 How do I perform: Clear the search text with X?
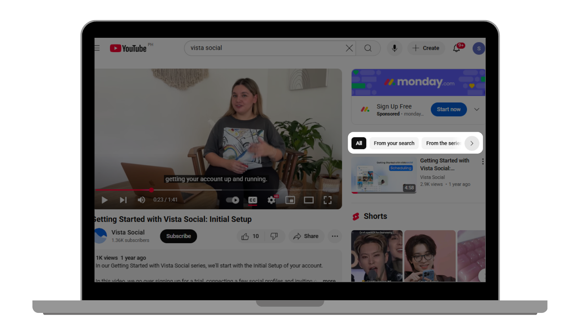coord(349,48)
